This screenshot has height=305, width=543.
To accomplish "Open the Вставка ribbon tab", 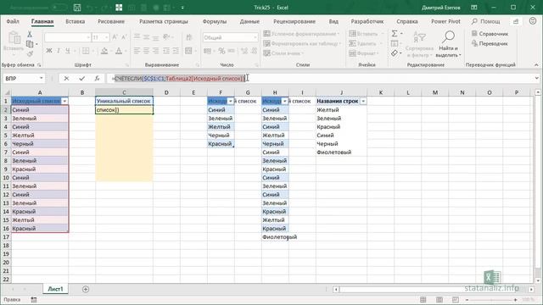I will pyautogui.click(x=76, y=21).
